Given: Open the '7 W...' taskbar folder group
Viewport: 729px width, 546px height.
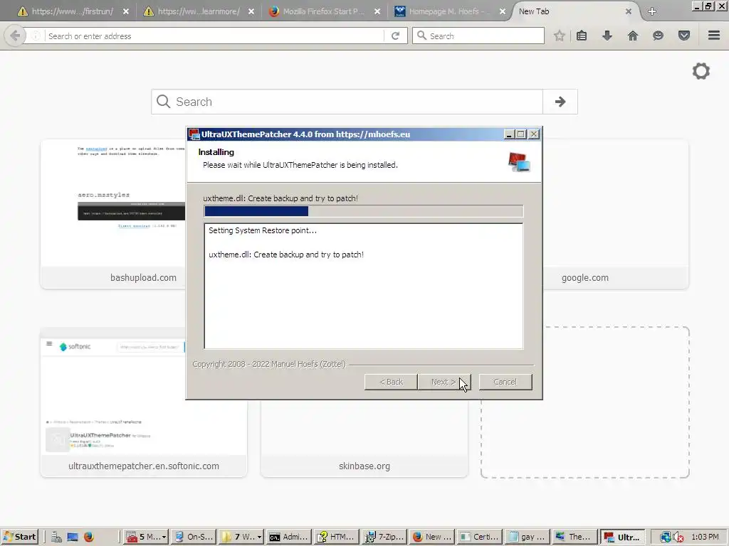Looking at the screenshot, I should pyautogui.click(x=241, y=537).
